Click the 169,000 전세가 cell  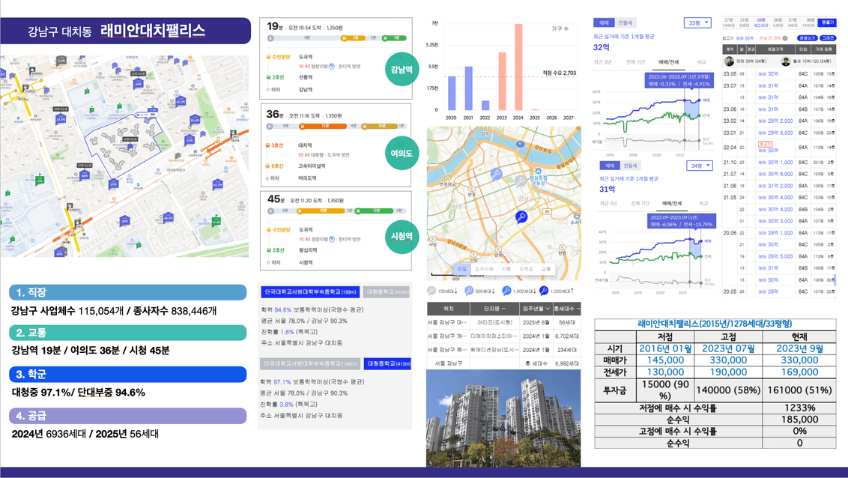tap(799, 372)
